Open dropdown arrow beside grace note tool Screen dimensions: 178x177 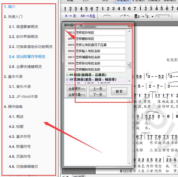pos(152,17)
